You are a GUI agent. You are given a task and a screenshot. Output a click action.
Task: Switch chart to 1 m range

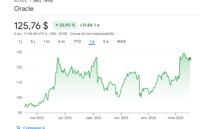(x=47, y=42)
